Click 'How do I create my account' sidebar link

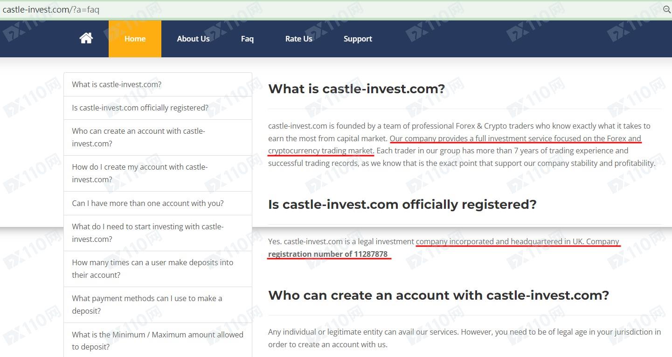139,173
